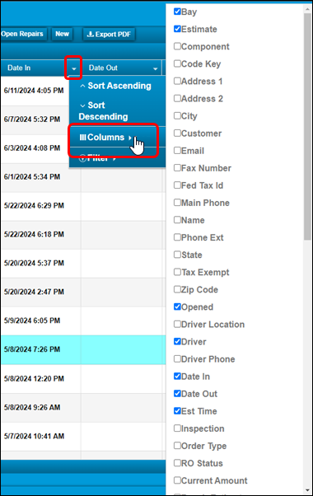Click the Date Out column header
This screenshot has height=496, width=313.
pos(103,68)
